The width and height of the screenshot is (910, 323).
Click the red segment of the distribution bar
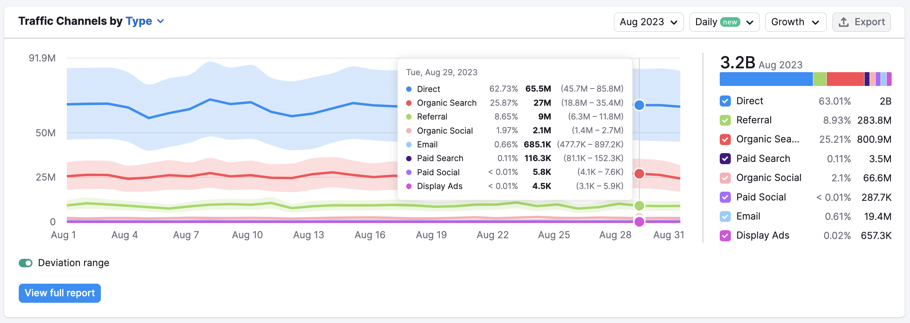pos(845,79)
